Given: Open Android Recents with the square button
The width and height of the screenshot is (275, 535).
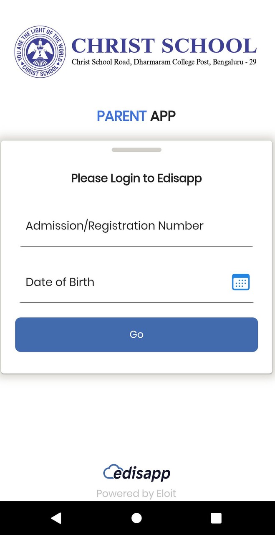Looking at the screenshot, I should pyautogui.click(x=216, y=518).
